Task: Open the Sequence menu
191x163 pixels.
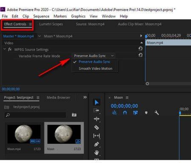Action: pyautogui.click(x=41, y=16)
